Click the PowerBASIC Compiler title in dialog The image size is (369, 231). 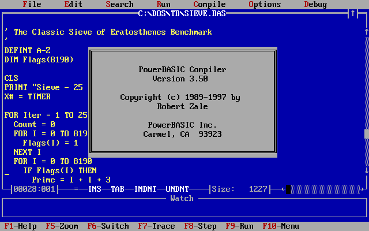pyautogui.click(x=182, y=69)
